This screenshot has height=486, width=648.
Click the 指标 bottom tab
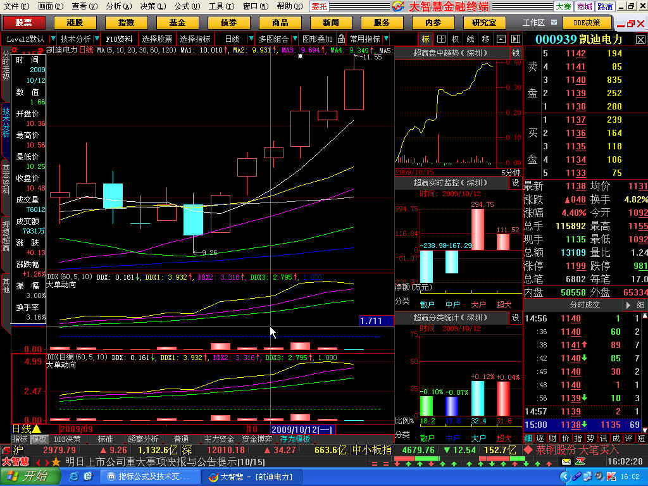(x=20, y=439)
